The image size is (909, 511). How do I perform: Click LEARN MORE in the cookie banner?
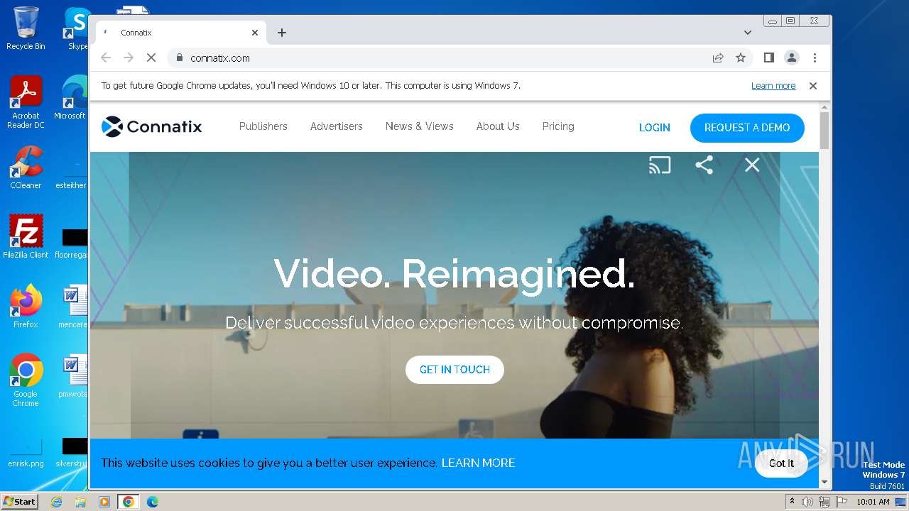click(478, 463)
